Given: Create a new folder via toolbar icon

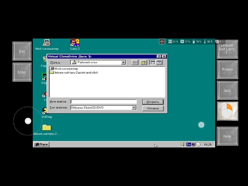Looking at the screenshot, I should 144,62.
